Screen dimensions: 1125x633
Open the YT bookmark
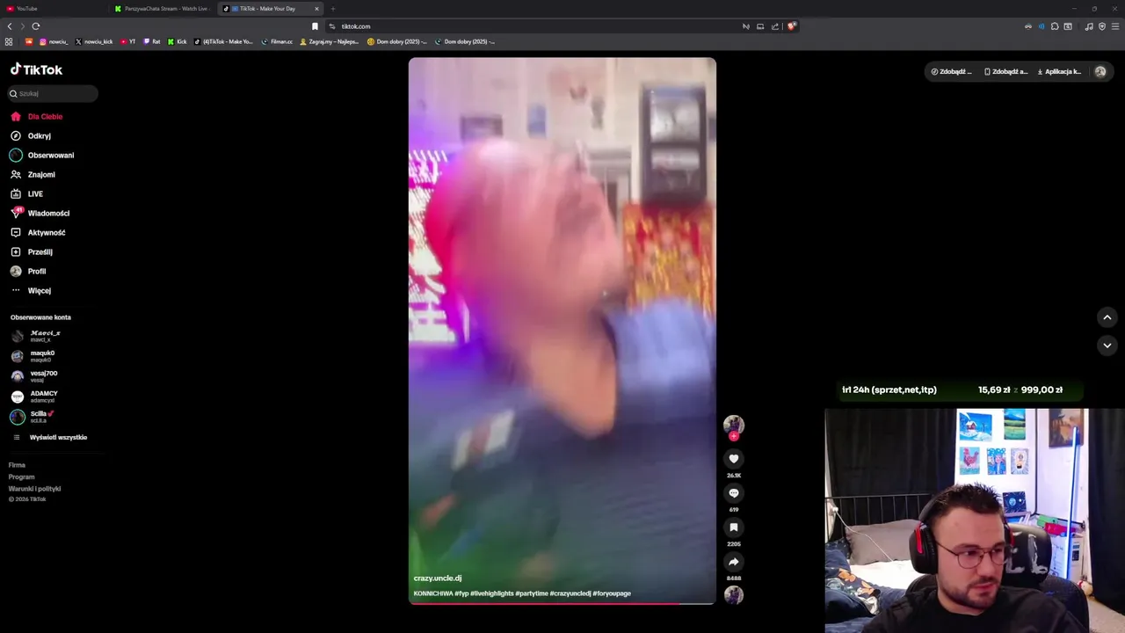click(128, 41)
